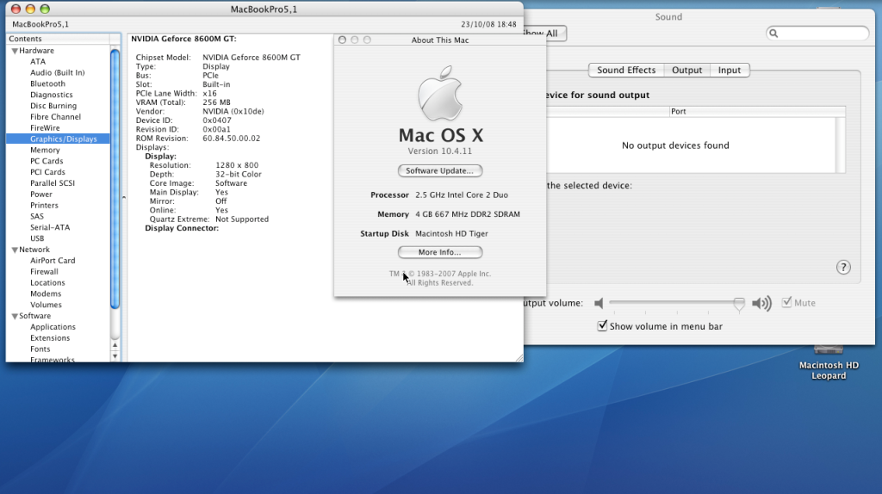
Task: Click the Software Update button
Action: (440, 170)
